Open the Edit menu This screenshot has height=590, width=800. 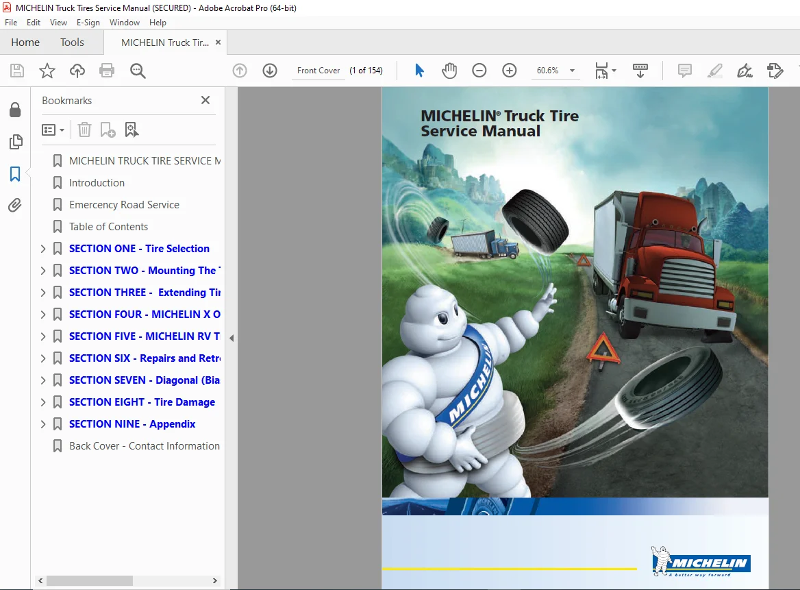(x=33, y=23)
